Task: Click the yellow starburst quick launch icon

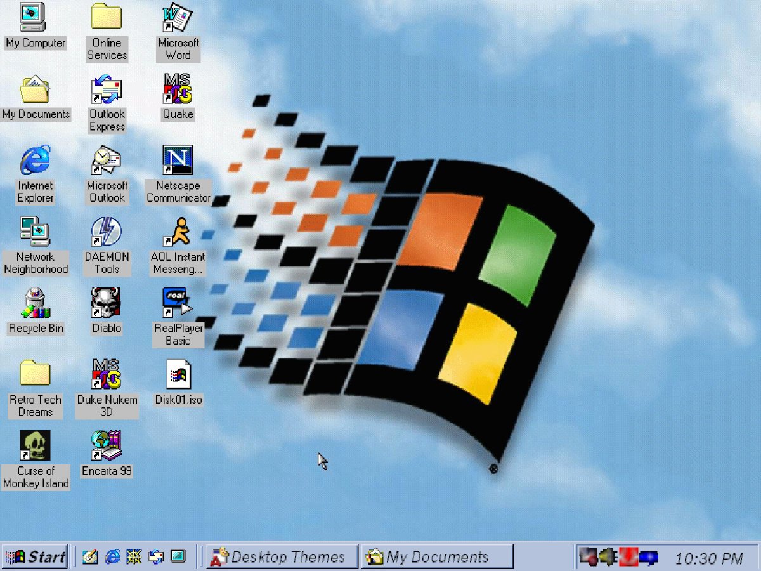Action: click(x=134, y=557)
